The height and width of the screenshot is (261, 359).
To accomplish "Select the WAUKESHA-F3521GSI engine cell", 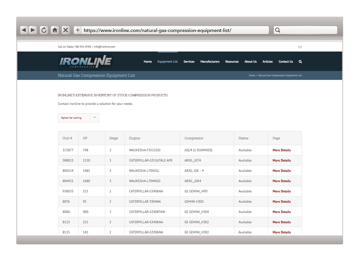I will tap(152, 150).
